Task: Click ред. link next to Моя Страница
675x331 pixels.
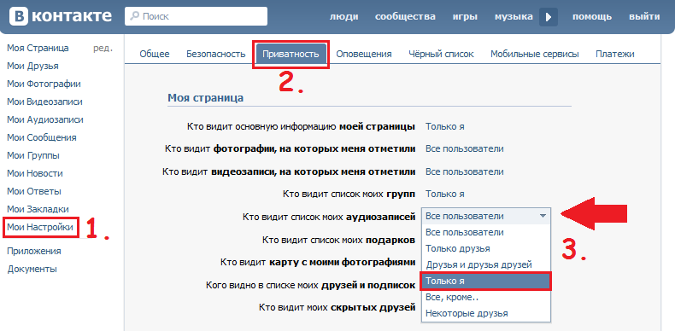Action: 103,48
